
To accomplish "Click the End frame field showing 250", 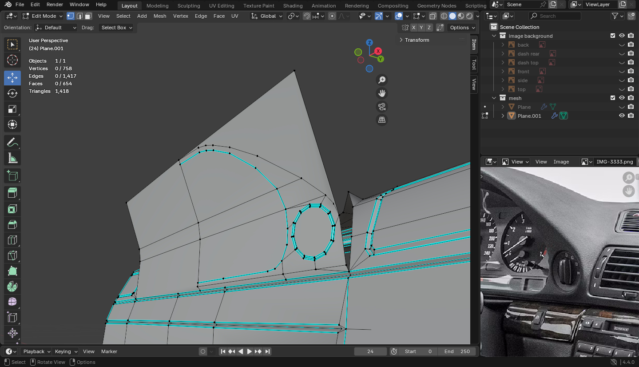I will tap(457, 351).
